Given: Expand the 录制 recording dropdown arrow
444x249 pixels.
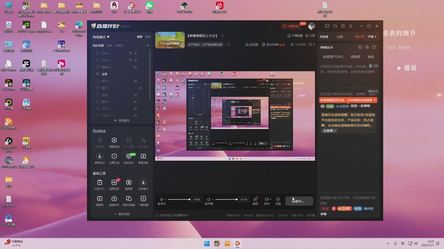Looking at the screenshot, I should coord(270,199).
